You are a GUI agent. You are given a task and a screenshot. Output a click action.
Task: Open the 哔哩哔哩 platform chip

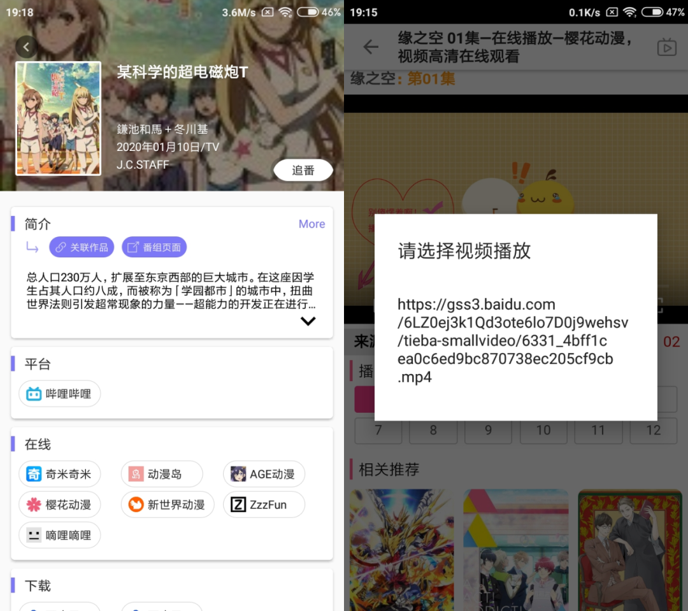[x=60, y=394]
